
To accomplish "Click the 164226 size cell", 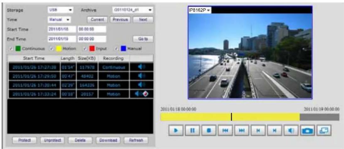I will (x=87, y=85).
